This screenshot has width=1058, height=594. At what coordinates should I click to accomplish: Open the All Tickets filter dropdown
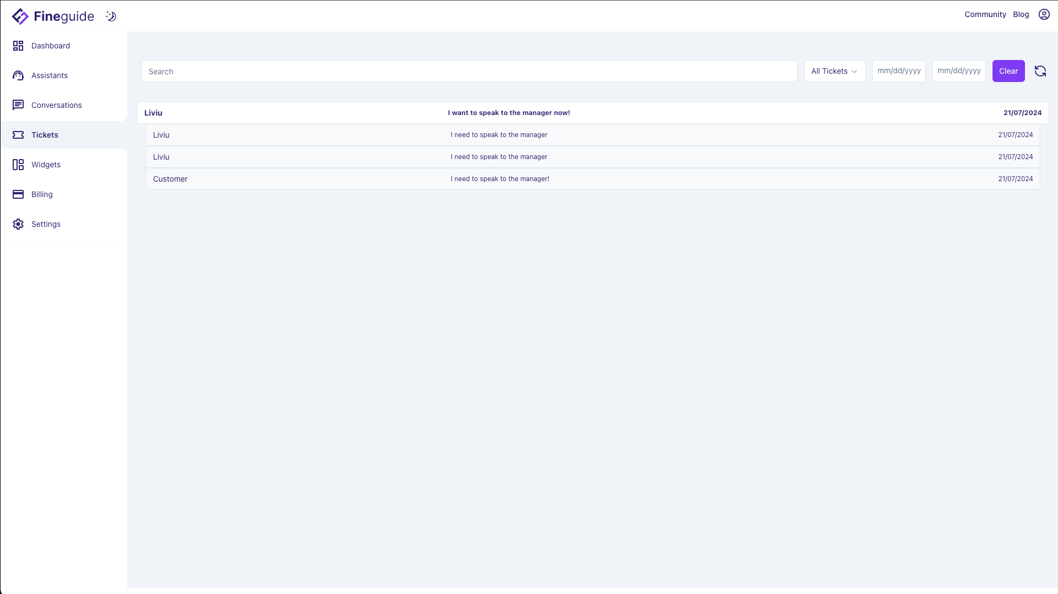click(834, 71)
